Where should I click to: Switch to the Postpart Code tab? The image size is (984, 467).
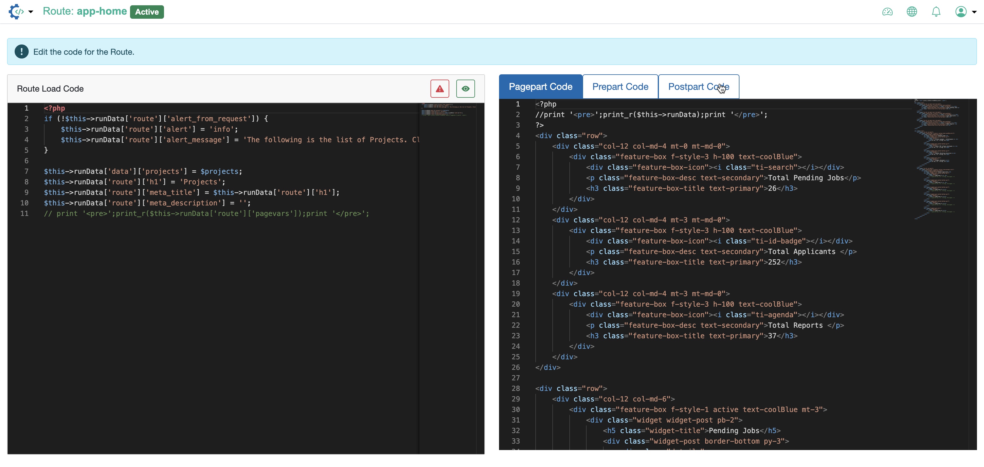699,87
